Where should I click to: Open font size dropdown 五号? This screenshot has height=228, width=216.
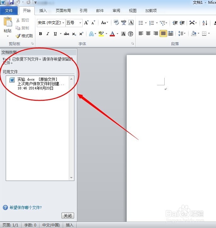(x=80, y=23)
